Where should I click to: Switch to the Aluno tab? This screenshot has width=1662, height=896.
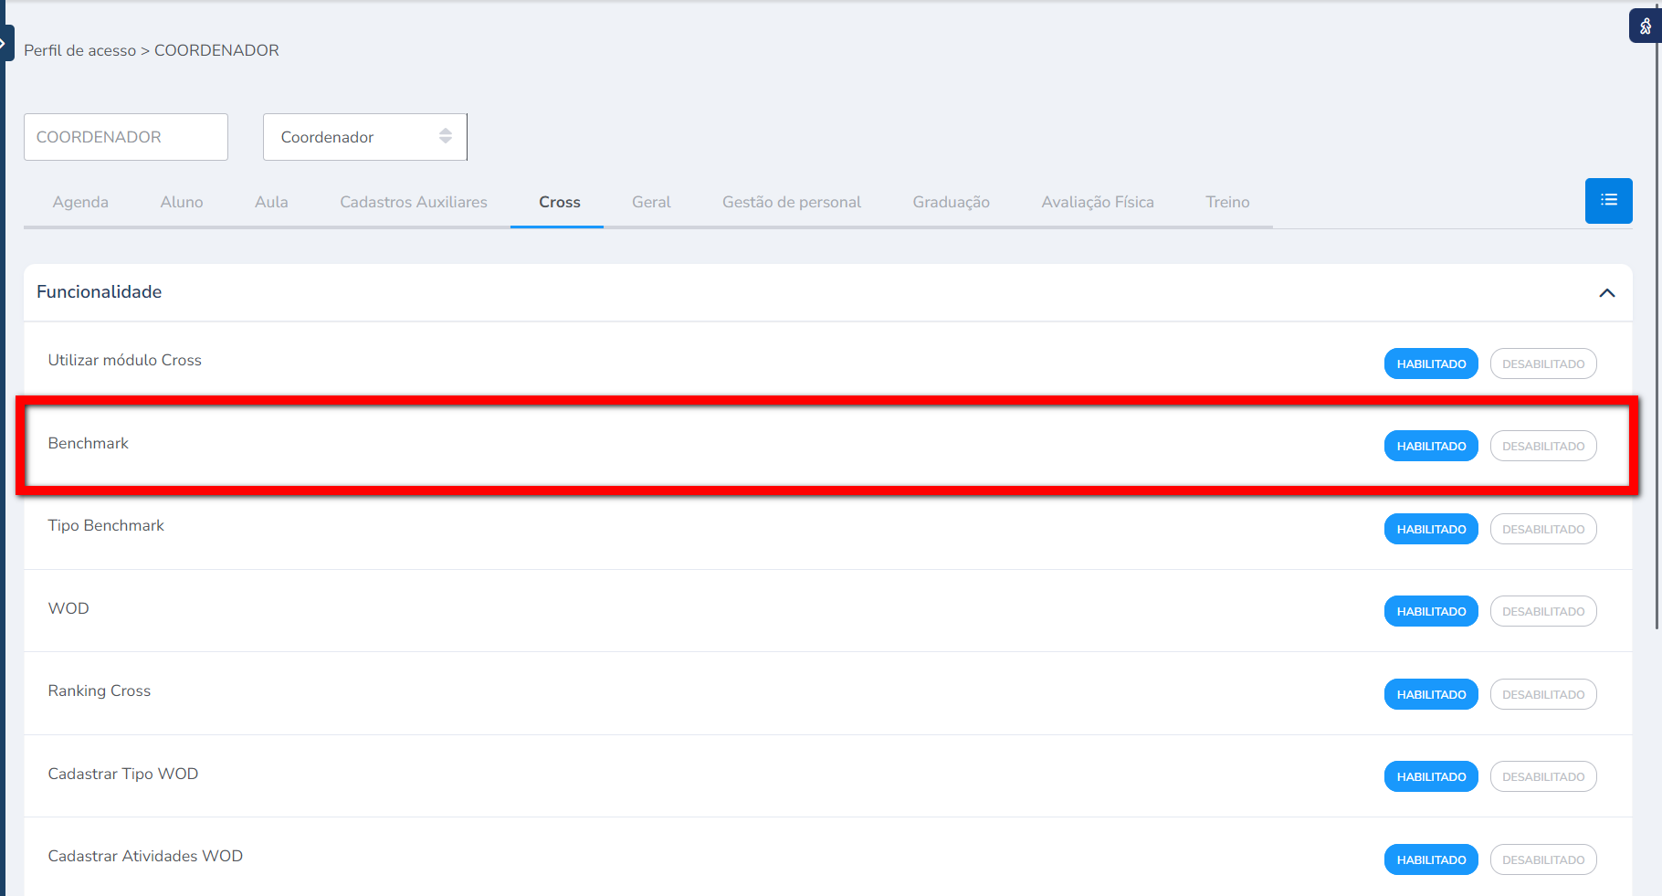pos(182,202)
